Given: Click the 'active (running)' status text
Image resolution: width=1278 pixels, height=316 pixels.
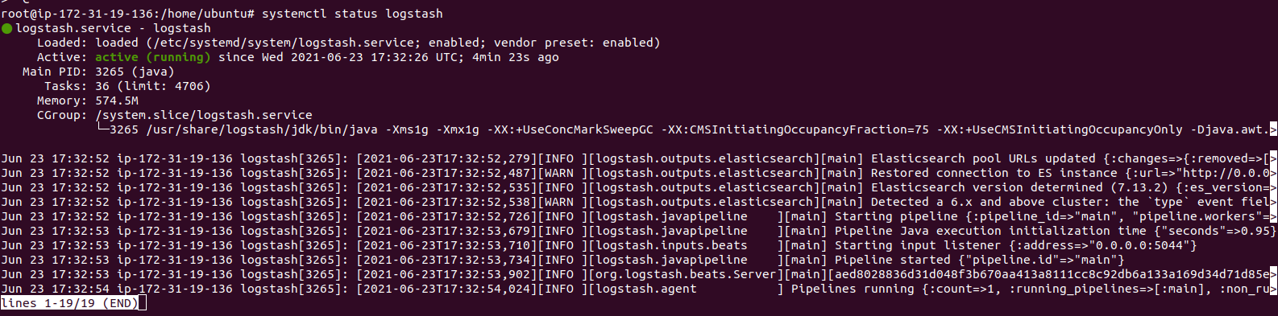Looking at the screenshot, I should tap(153, 57).
